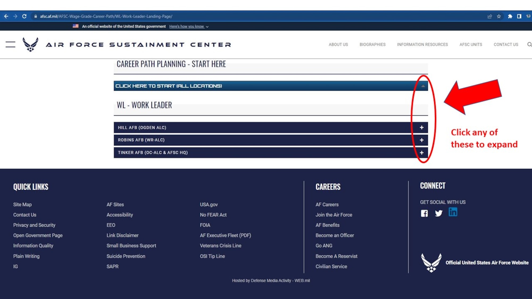Open the Small Business Support link
The image size is (532, 299).
click(x=131, y=246)
